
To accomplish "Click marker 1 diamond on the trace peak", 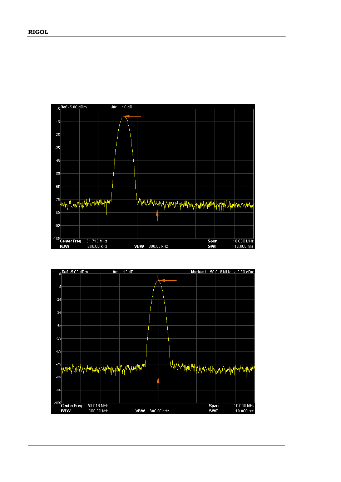I will point(158,280).
